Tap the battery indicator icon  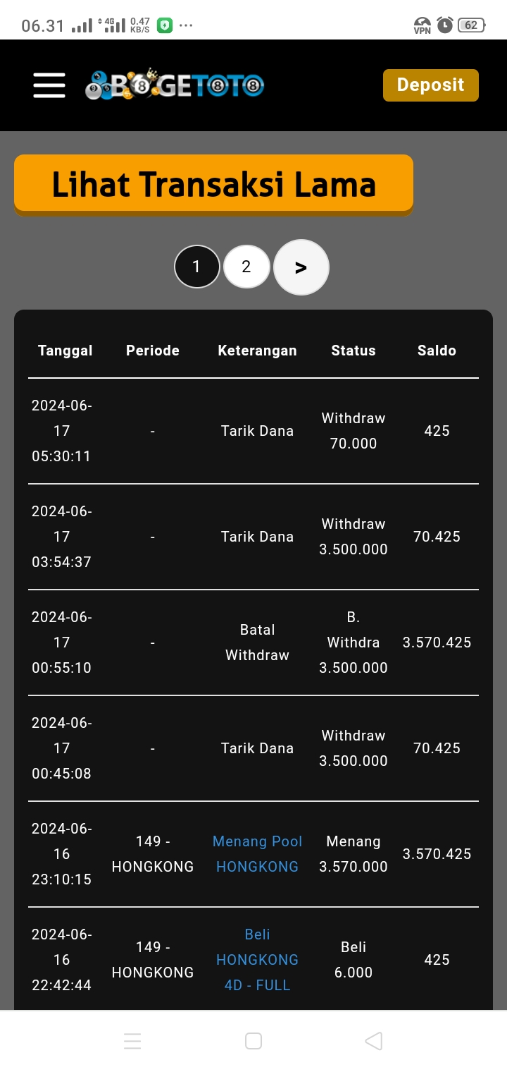point(470,25)
